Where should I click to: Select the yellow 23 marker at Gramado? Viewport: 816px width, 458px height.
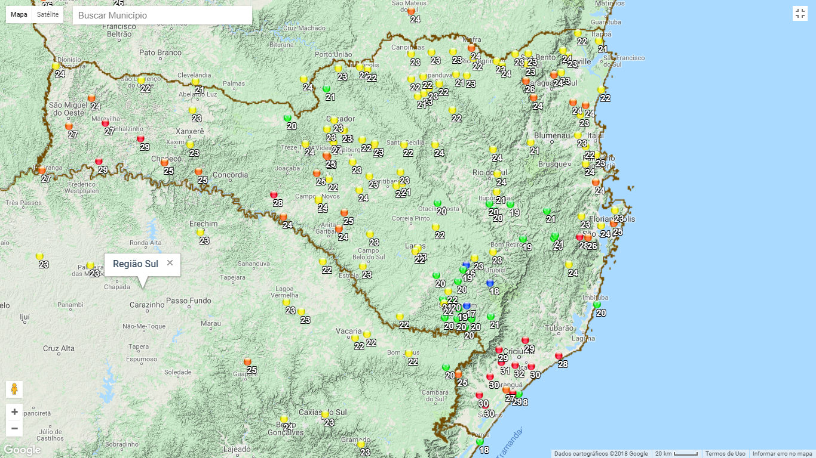click(x=361, y=444)
